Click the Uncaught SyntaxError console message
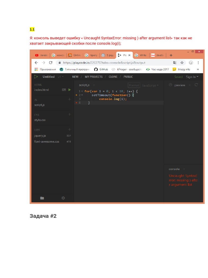 (183, 180)
